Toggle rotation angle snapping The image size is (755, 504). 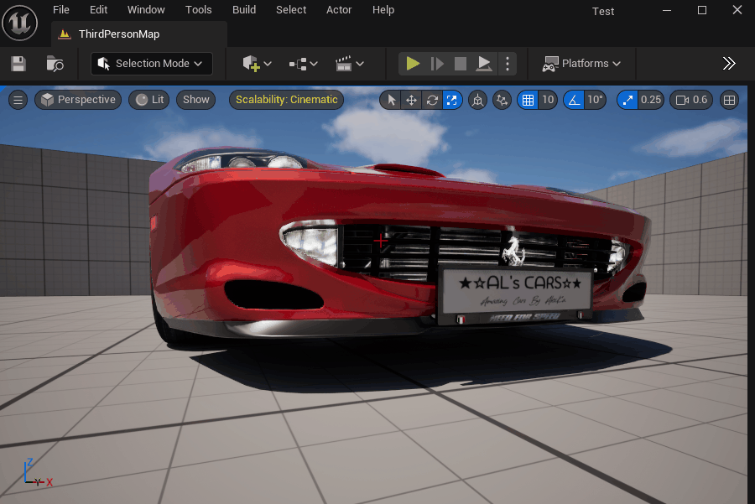point(574,100)
